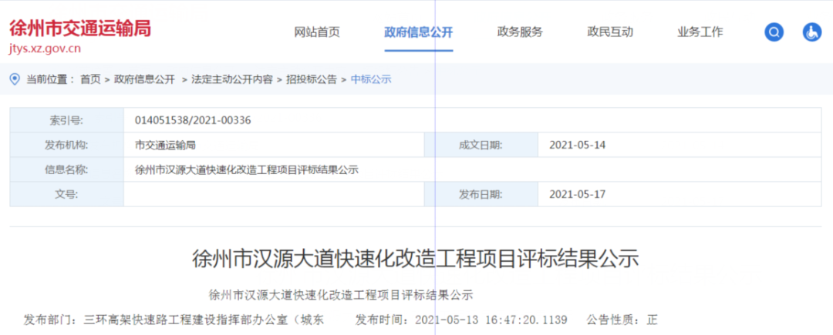
Task: Click the location pin icon in breadcrumb
Action: 15,79
